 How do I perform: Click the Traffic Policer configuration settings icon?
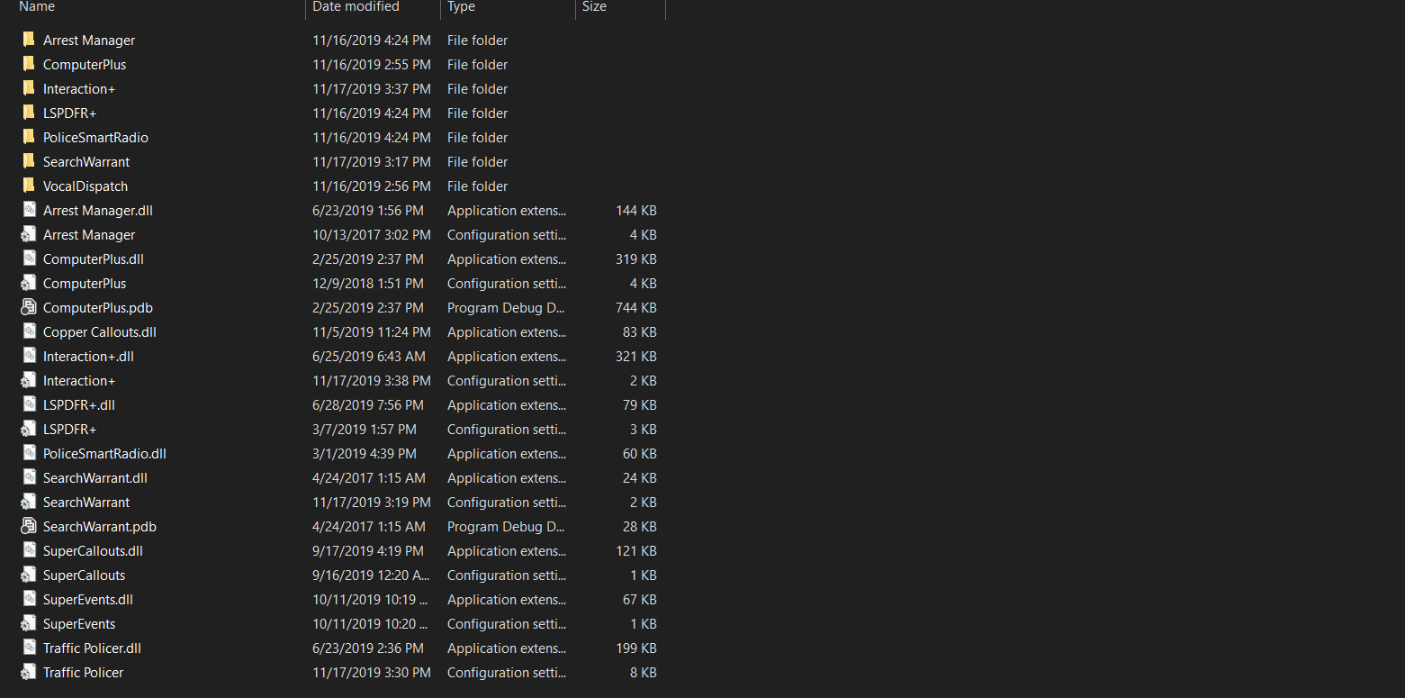(29, 672)
